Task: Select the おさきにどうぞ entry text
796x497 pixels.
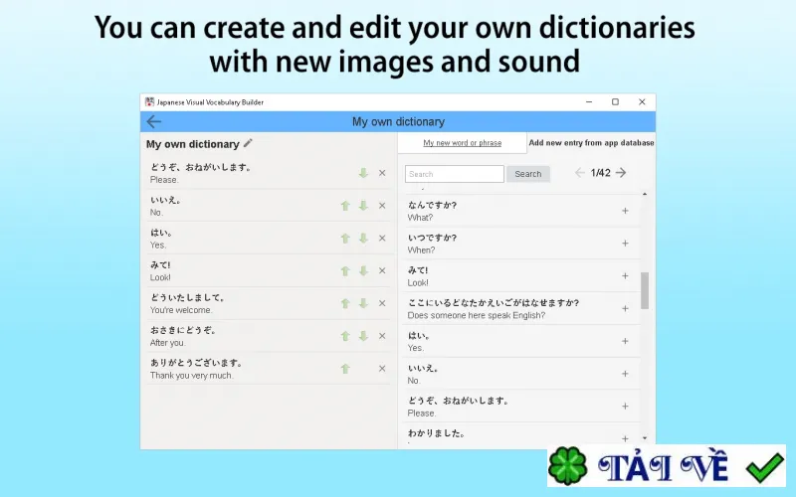Action: click(x=183, y=330)
